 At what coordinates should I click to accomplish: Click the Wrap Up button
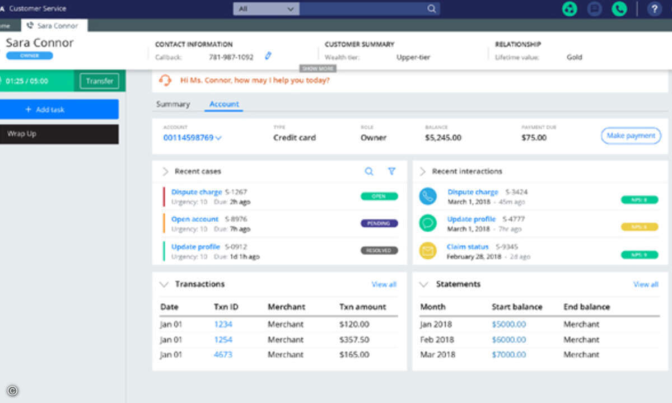tap(59, 134)
